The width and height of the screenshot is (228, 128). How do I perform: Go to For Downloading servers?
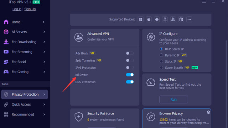[25, 42]
